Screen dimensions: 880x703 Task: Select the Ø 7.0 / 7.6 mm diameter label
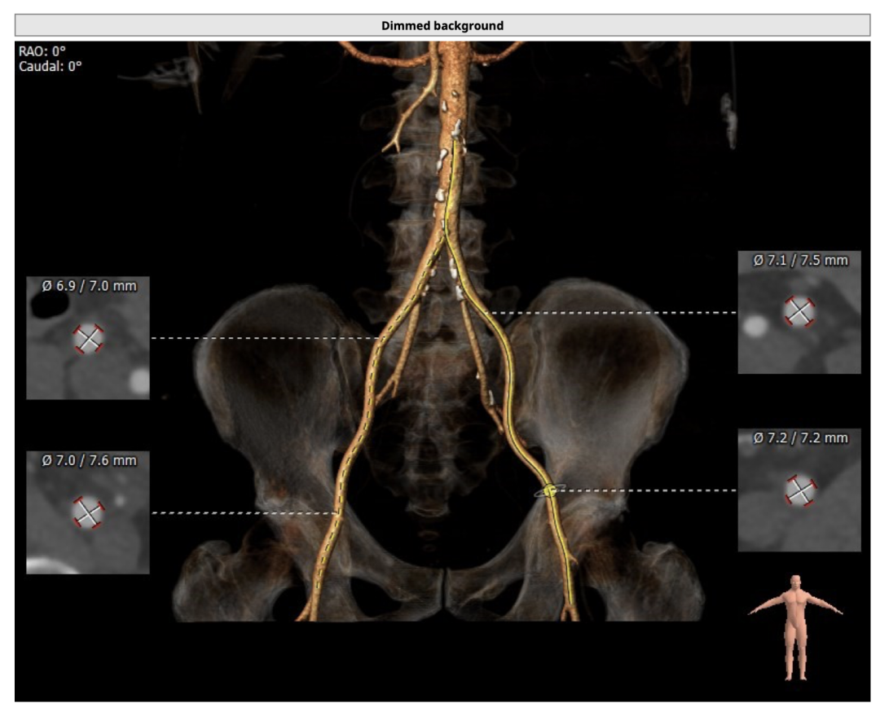pyautogui.click(x=88, y=460)
